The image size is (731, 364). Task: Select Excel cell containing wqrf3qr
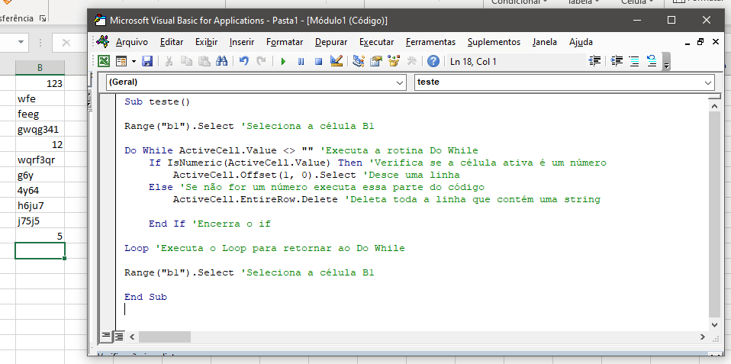(x=40, y=159)
